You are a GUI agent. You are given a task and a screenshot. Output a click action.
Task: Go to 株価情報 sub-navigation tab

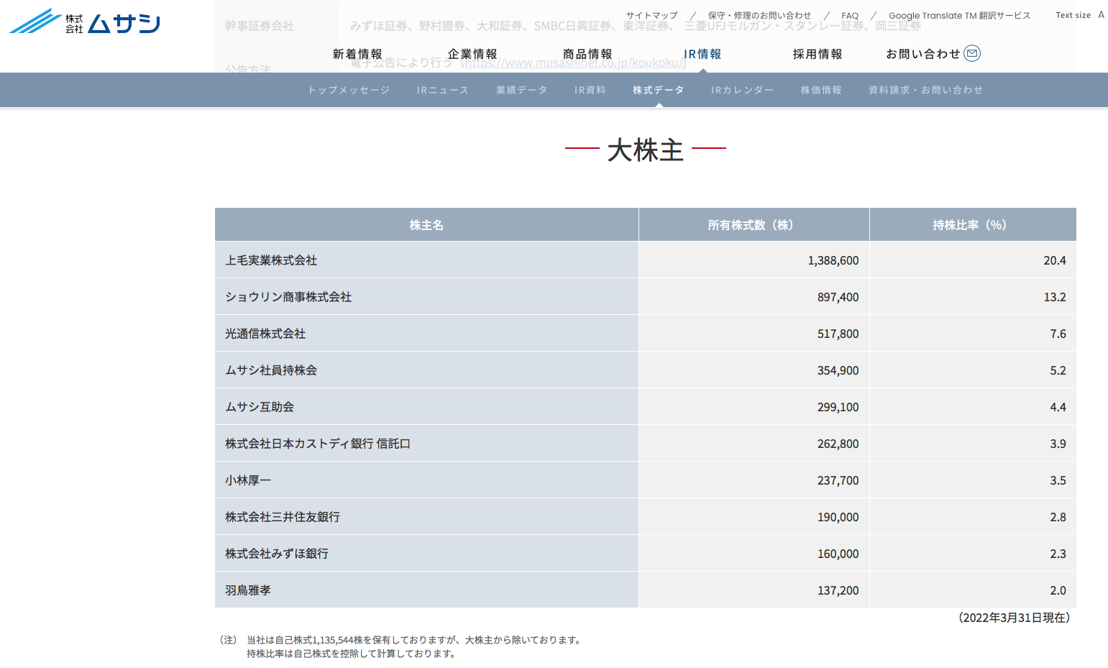click(x=821, y=90)
